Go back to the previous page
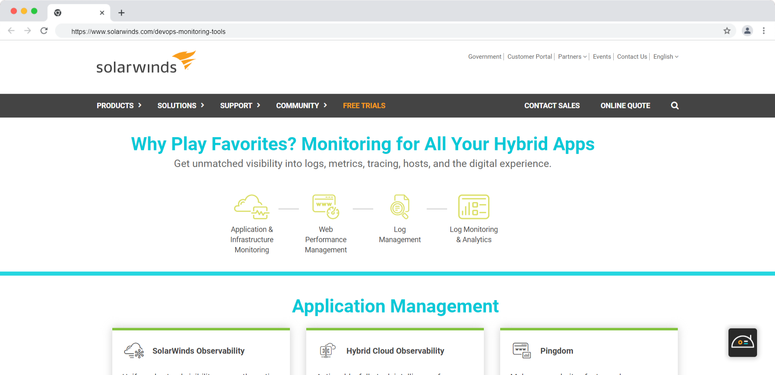Screen dimensions: 775x375 11,31
